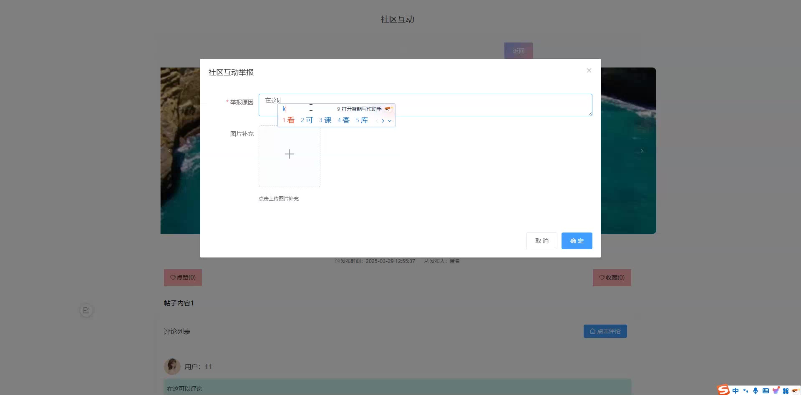
Task: Start voice input with the microphone icon
Action: [x=756, y=391]
